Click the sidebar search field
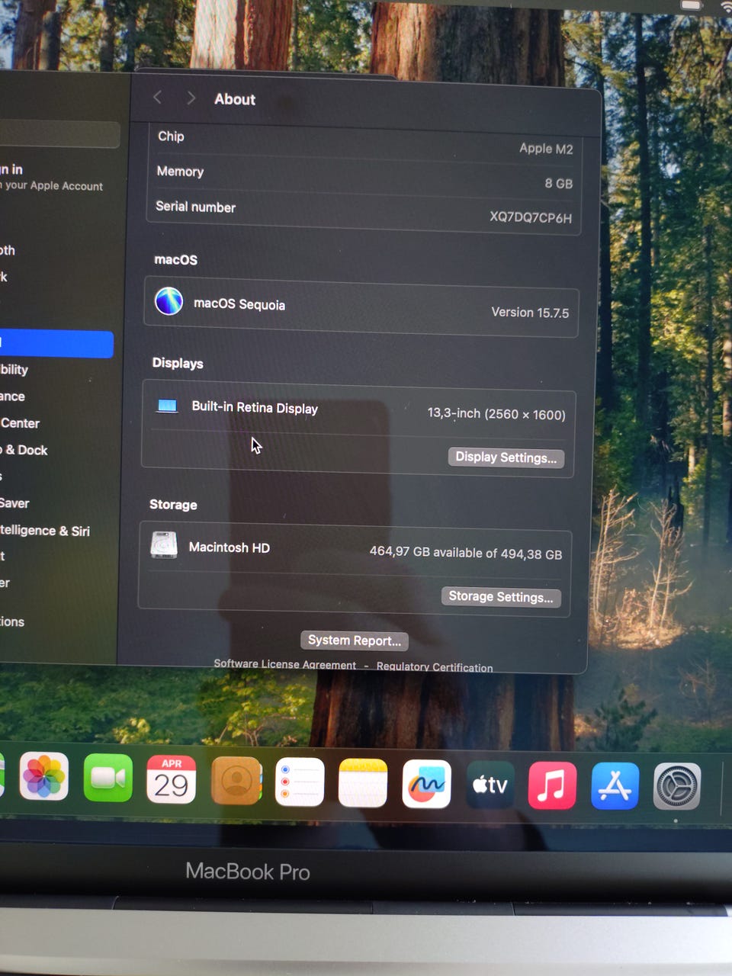Viewport: 732px width, 976px height. click(59, 135)
